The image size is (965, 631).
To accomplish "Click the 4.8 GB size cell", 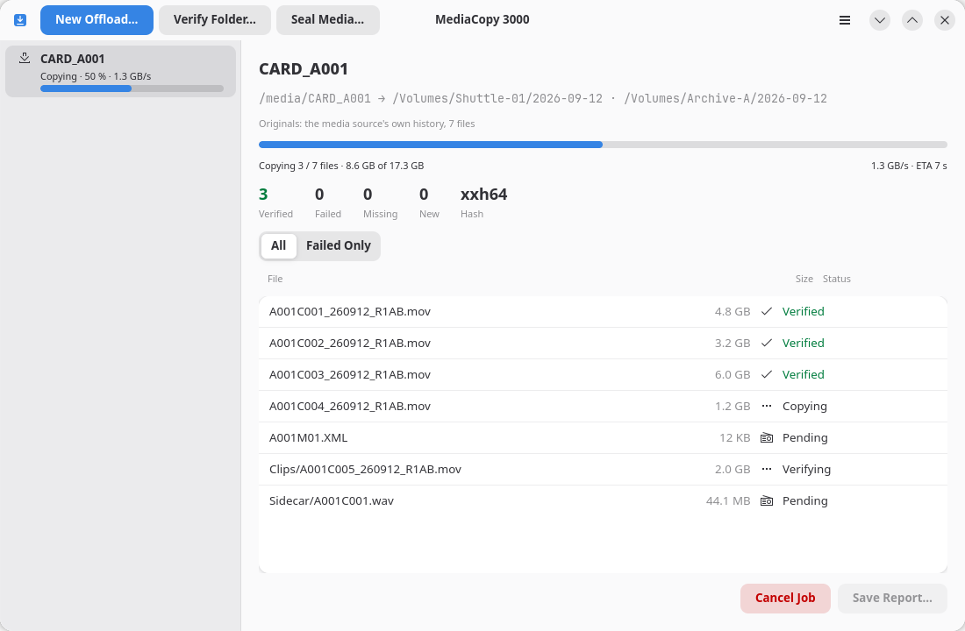I will 733,312.
